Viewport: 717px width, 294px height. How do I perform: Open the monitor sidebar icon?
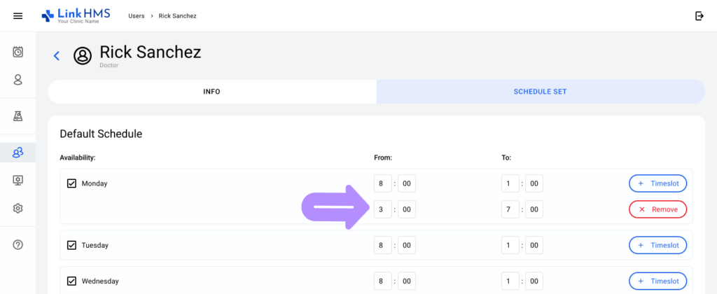pyautogui.click(x=18, y=181)
